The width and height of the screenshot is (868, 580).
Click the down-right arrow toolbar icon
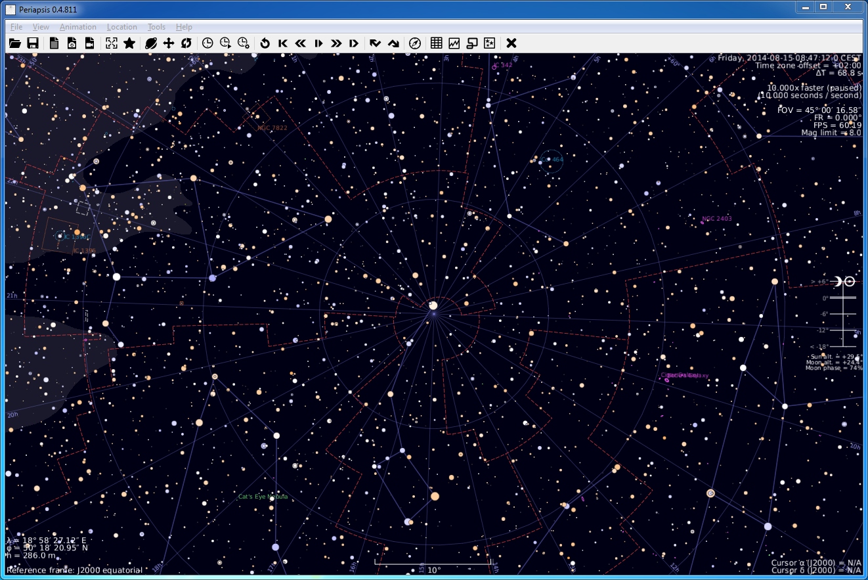[x=393, y=43]
